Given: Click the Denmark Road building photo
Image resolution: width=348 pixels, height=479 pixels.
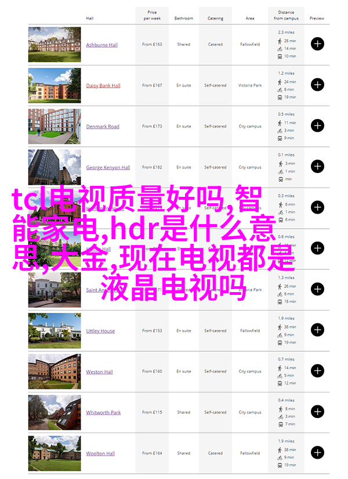Looking at the screenshot, I should click(x=55, y=126).
